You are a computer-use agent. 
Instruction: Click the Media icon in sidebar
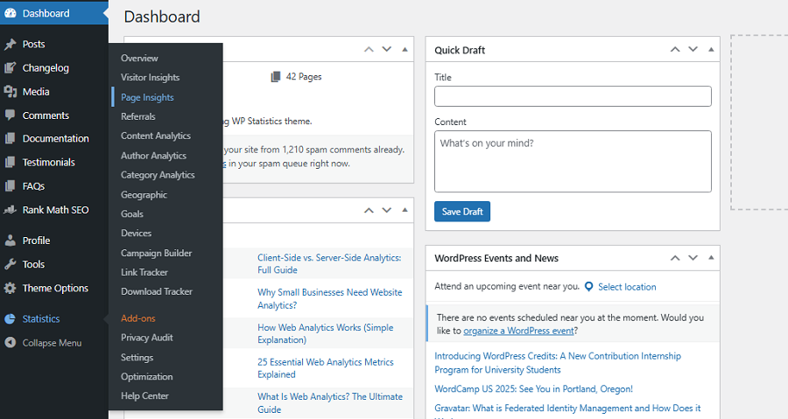[x=11, y=92]
